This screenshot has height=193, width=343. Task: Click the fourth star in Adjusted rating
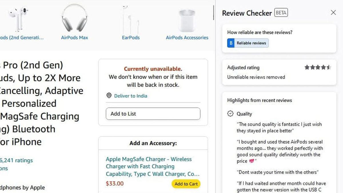323,67
